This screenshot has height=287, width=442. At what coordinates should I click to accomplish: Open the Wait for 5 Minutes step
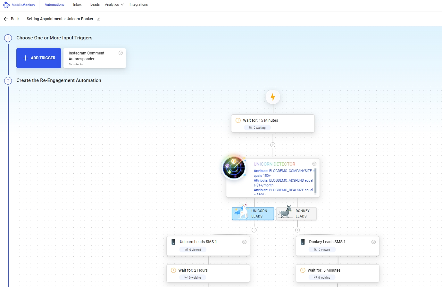(x=338, y=273)
